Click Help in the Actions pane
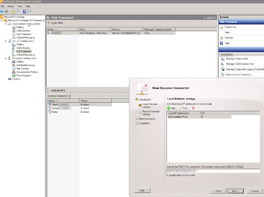 click(x=227, y=43)
